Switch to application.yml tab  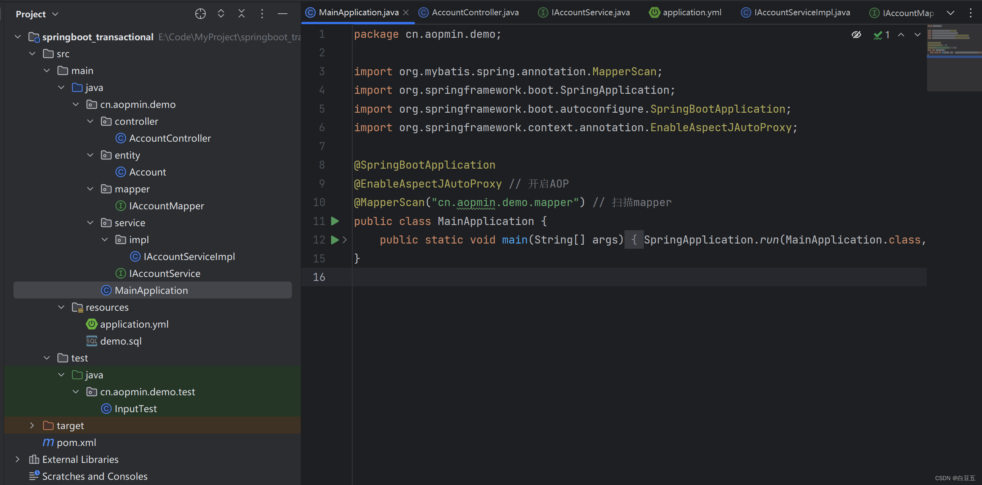685,12
